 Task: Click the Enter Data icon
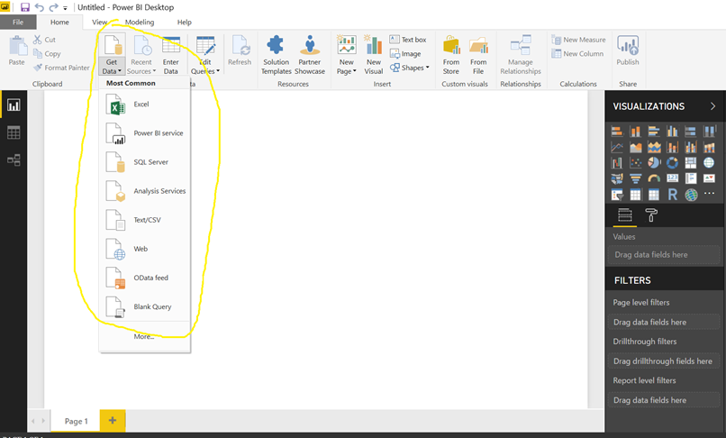coord(170,54)
